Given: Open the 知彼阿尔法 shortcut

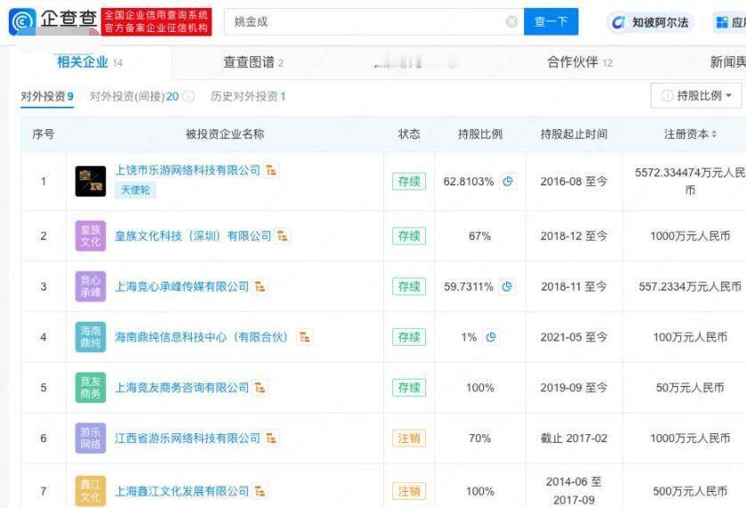Looking at the screenshot, I should [650, 22].
